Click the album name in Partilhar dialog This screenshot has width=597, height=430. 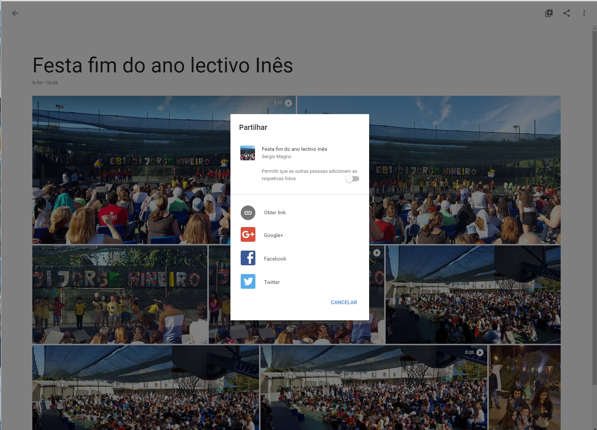click(x=294, y=149)
